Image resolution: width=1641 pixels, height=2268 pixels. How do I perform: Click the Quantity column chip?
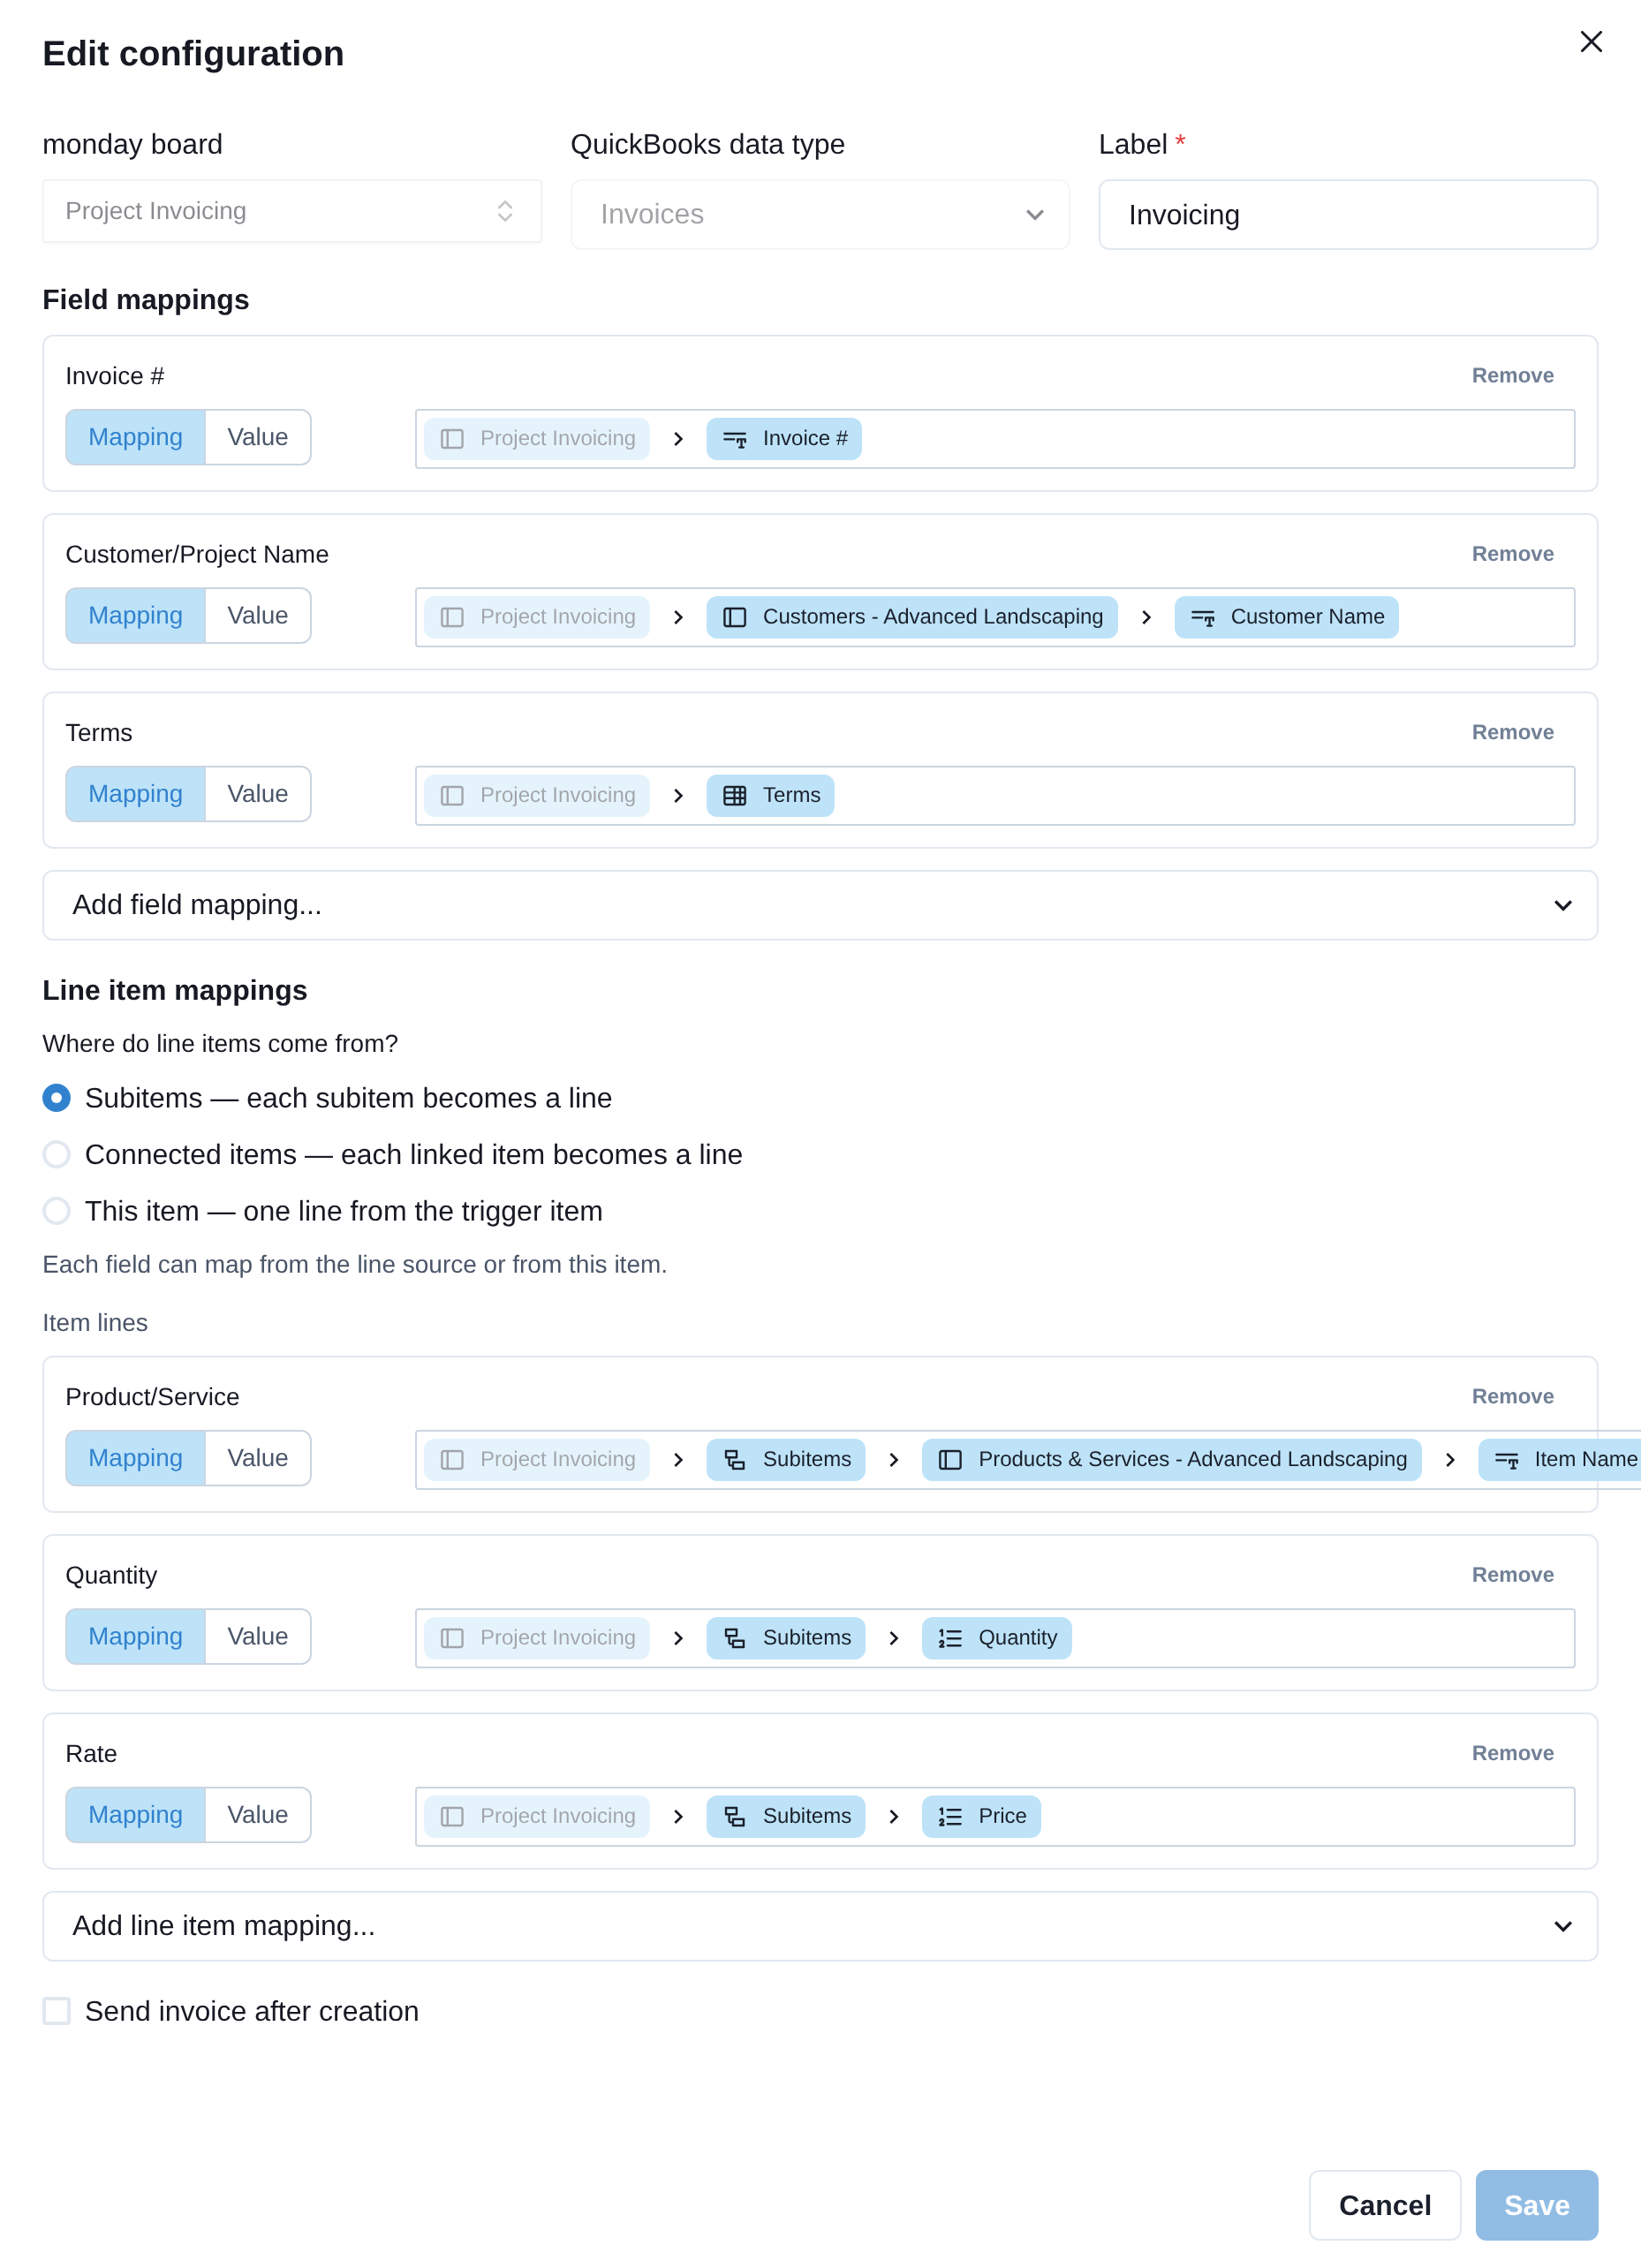point(996,1638)
